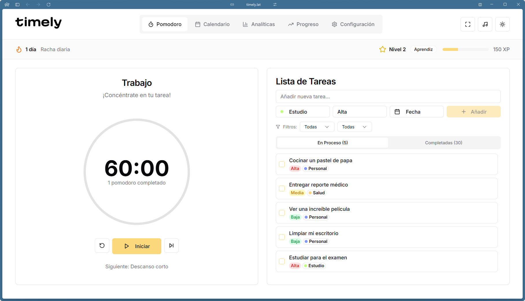Mark Entregar reporte médico as done

tap(282, 189)
